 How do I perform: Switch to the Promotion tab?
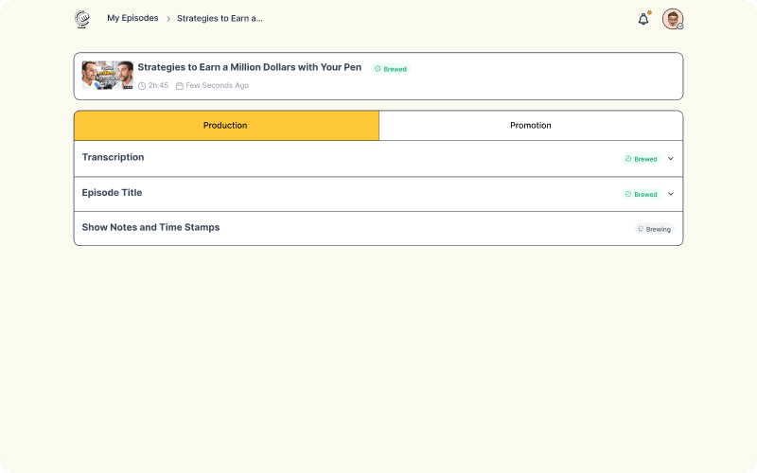[531, 126]
